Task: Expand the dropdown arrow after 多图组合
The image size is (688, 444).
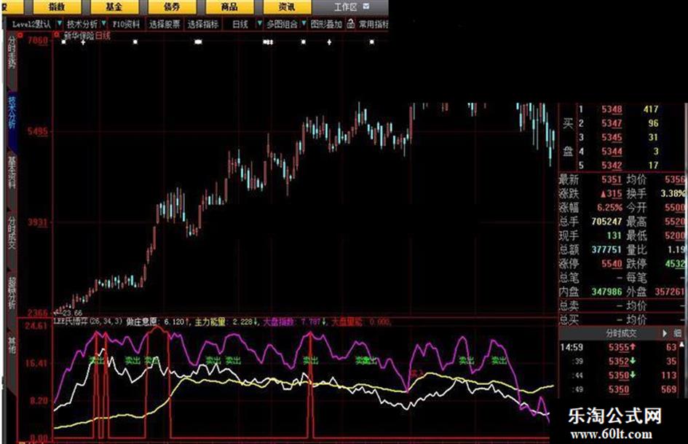Action: coord(304,23)
